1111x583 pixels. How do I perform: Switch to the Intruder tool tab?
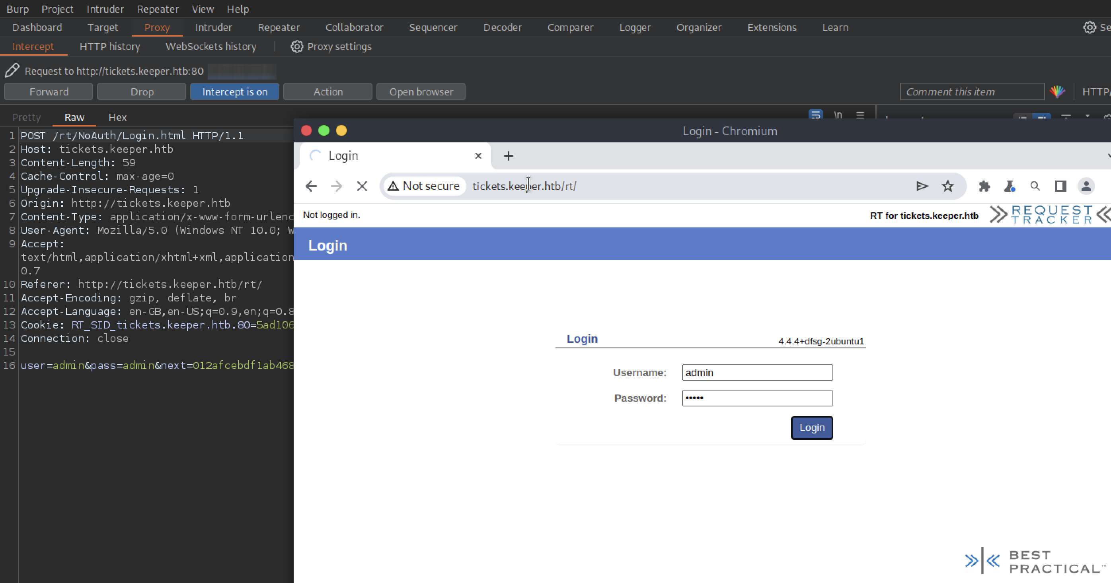pyautogui.click(x=214, y=27)
